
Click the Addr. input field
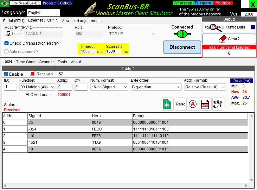click(x=65, y=87)
